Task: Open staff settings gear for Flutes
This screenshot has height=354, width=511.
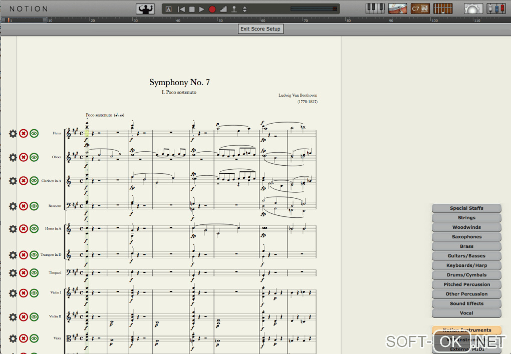Action: point(13,134)
